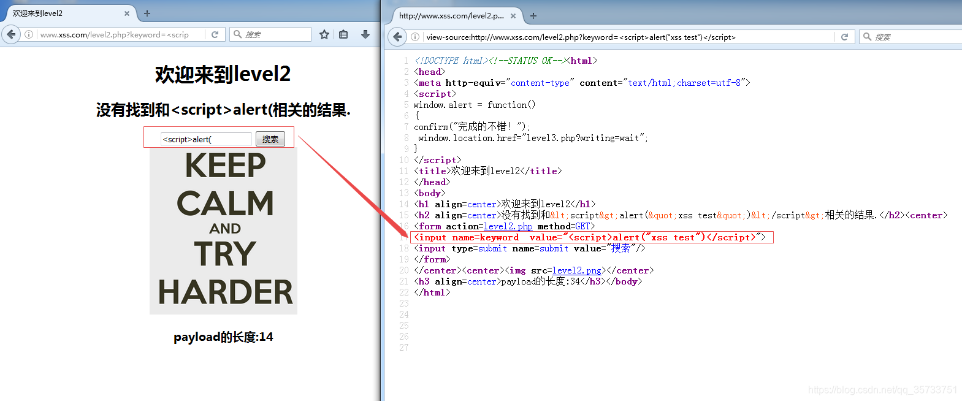Go back in the left browser window
Image resolution: width=962 pixels, height=401 pixels.
pos(10,34)
